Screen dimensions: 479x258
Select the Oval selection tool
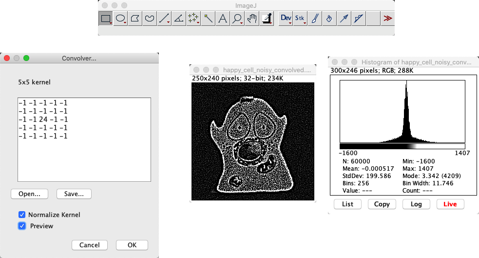(x=120, y=19)
